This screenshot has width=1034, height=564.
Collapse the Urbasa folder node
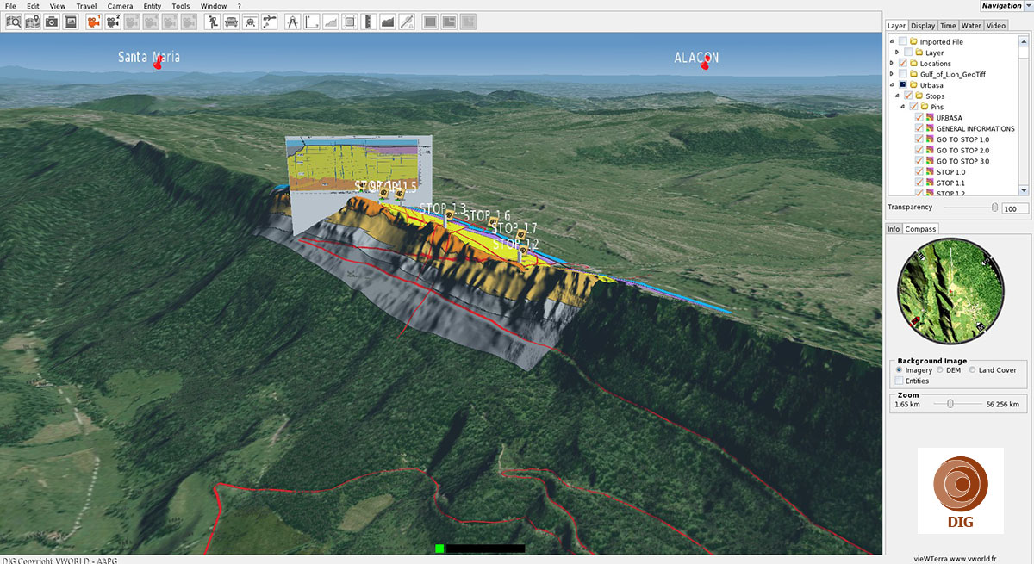(x=891, y=85)
